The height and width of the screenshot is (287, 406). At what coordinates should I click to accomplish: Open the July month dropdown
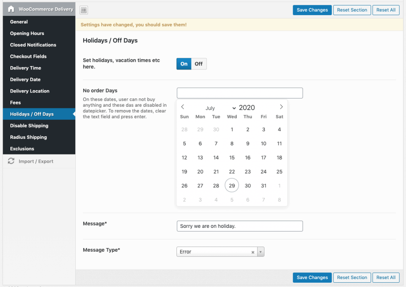pos(220,108)
